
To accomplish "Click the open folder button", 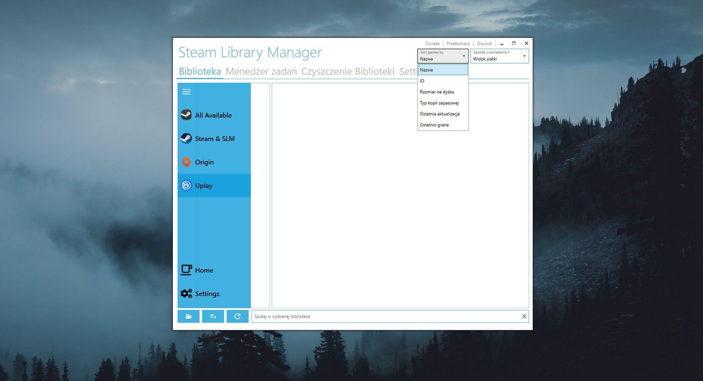I will [x=188, y=316].
